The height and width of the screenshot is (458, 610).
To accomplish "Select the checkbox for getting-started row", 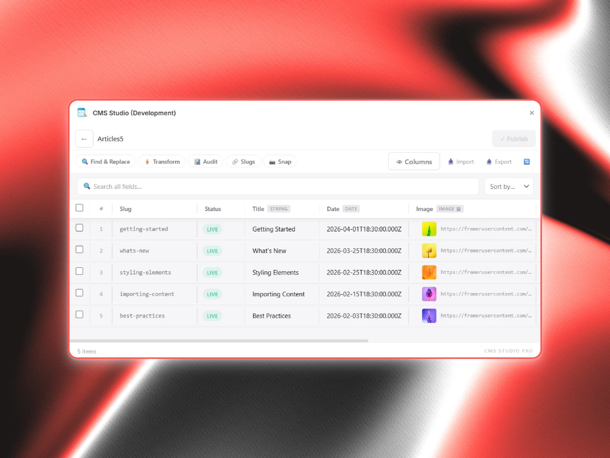I will pos(80,228).
